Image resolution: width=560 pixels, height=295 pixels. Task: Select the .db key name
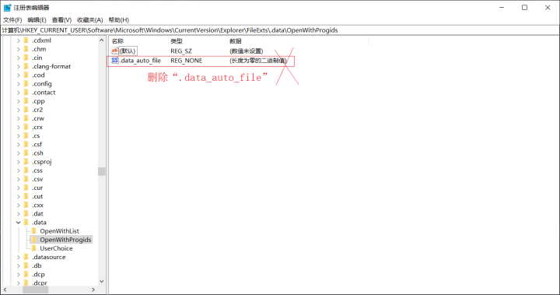[37, 265]
